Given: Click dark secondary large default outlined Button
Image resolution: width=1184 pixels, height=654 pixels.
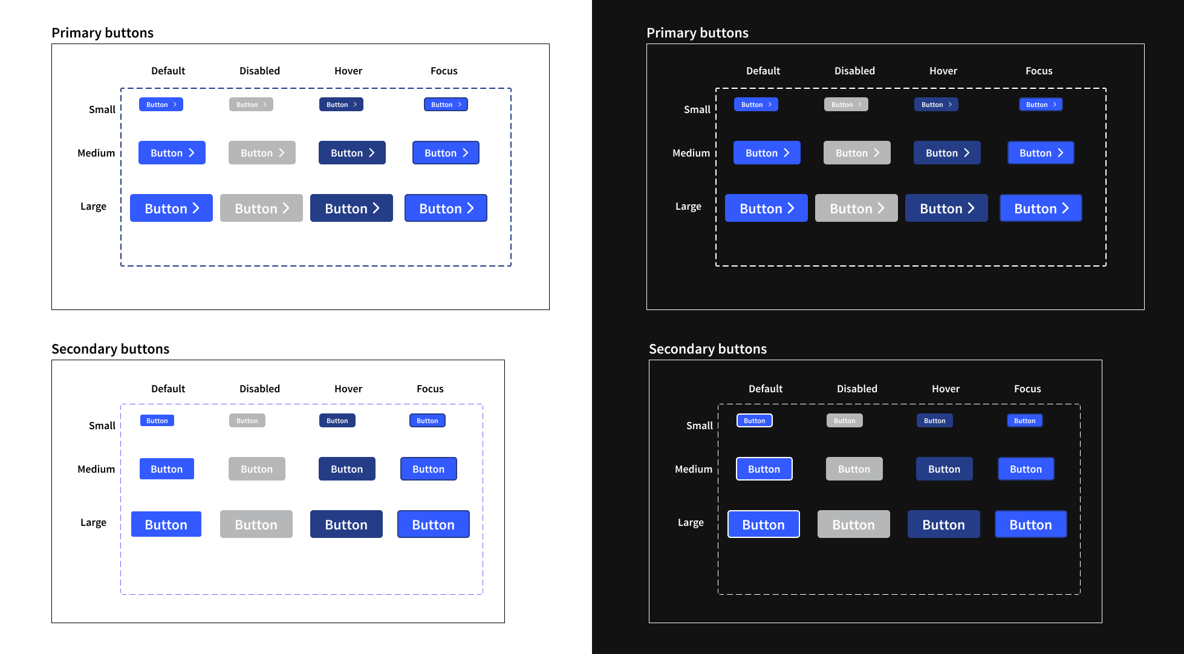Looking at the screenshot, I should 763,525.
